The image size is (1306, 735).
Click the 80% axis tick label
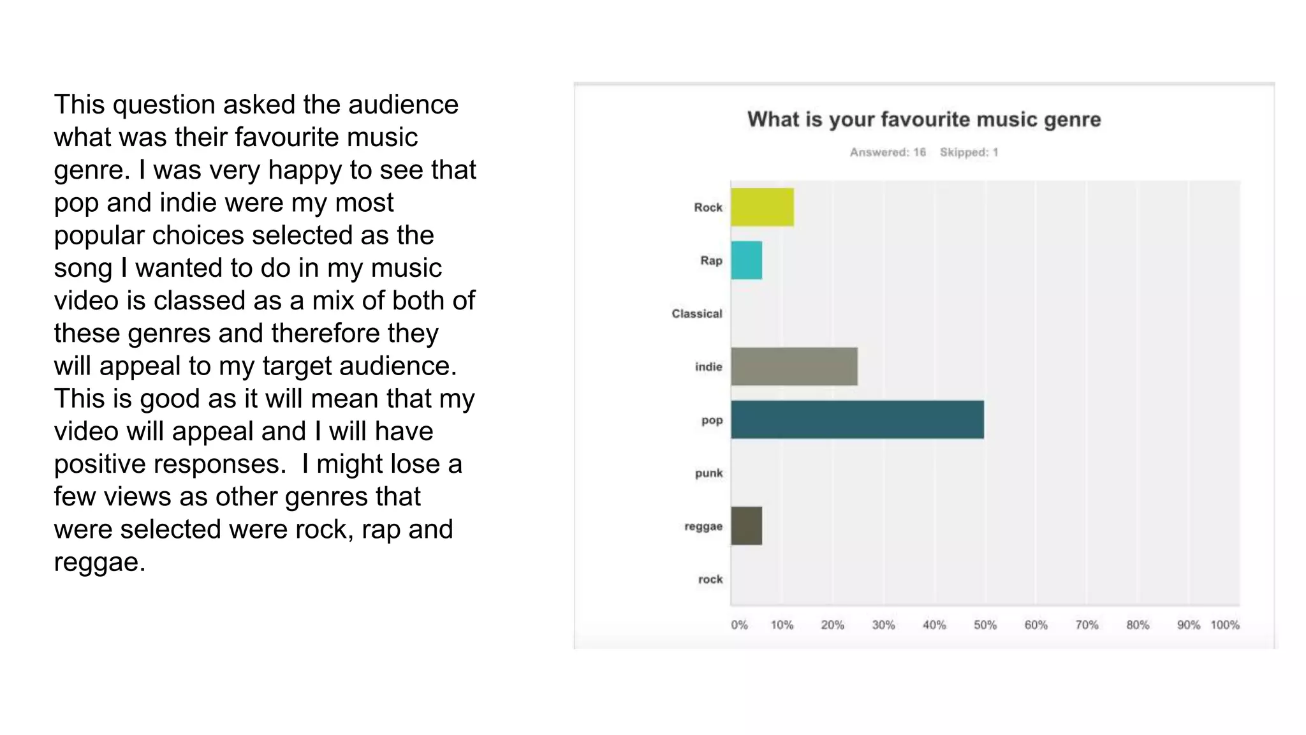(1138, 625)
